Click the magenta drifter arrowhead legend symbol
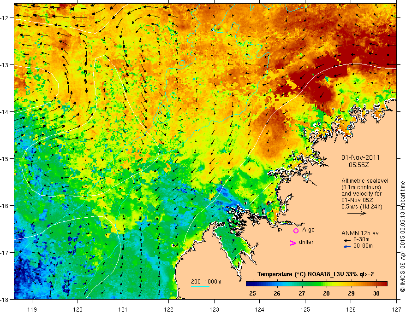Screen dimensions: 406x313 tap(293, 243)
